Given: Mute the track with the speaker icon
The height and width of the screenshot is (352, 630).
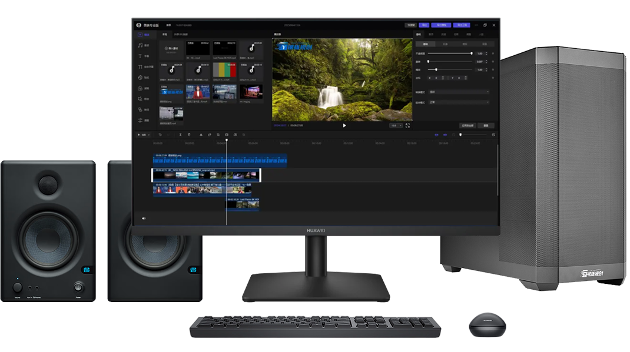Looking at the screenshot, I should pyautogui.click(x=143, y=218).
